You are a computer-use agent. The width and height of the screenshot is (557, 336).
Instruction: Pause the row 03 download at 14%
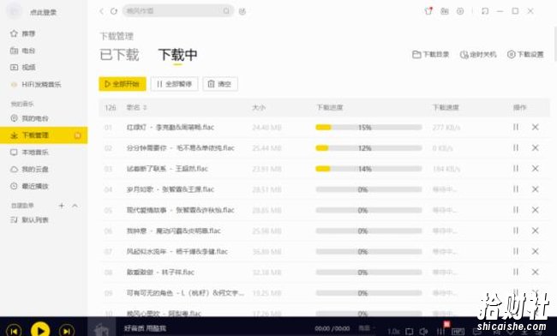[516, 168]
